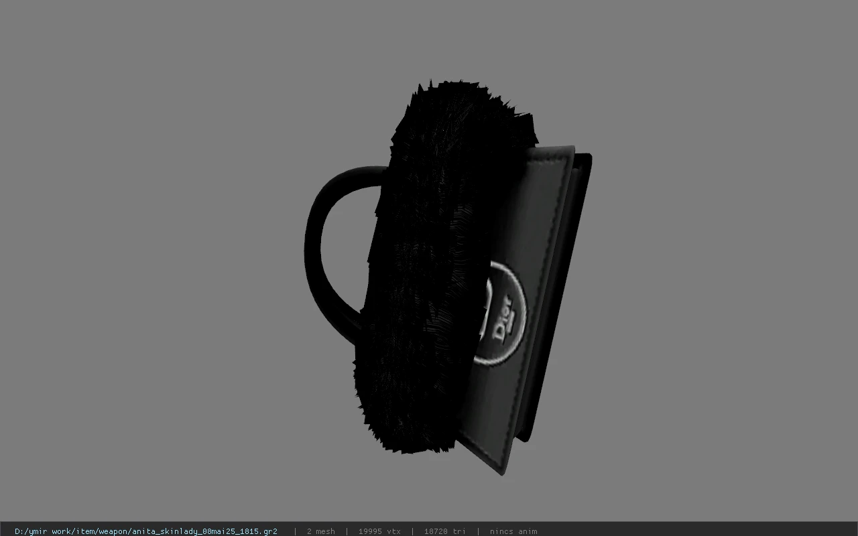Select the round Dior logo on the bag
The width and height of the screenshot is (858, 536).
pyautogui.click(x=502, y=314)
